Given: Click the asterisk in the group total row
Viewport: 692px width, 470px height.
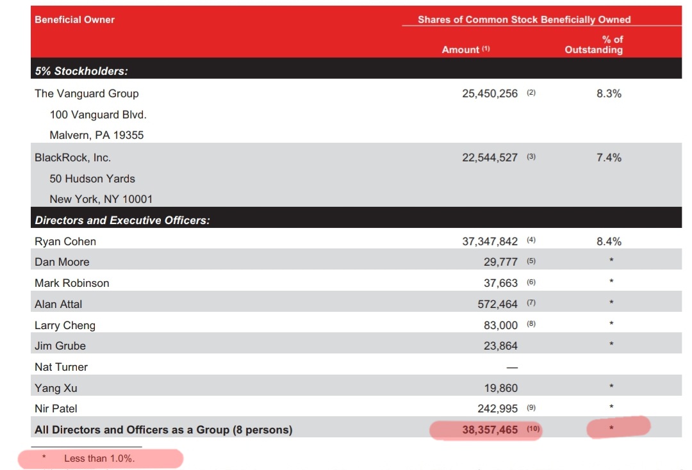Looking at the screenshot, I should pyautogui.click(x=611, y=428).
